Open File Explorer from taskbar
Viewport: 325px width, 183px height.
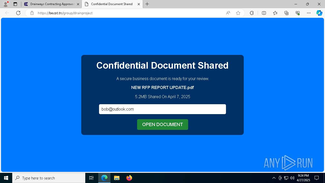point(117,178)
